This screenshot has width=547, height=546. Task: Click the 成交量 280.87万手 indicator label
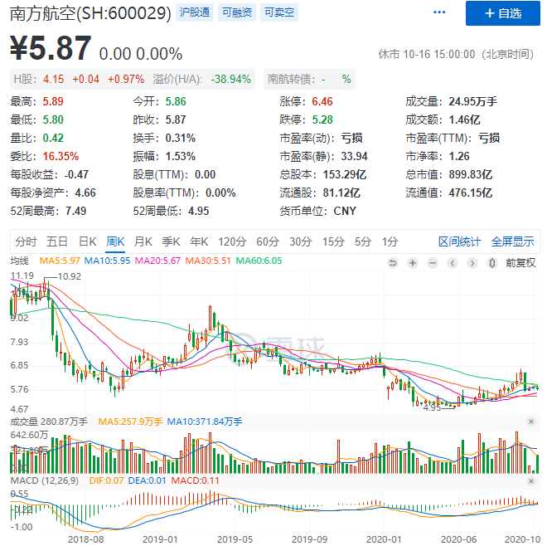tap(49, 422)
